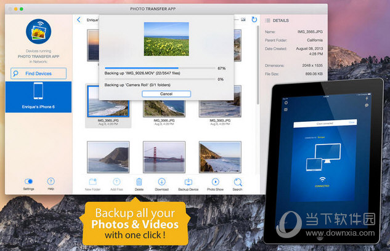Click the DETAILS panel heading
Image resolution: width=390 pixels, height=251 pixels.
(280, 20)
